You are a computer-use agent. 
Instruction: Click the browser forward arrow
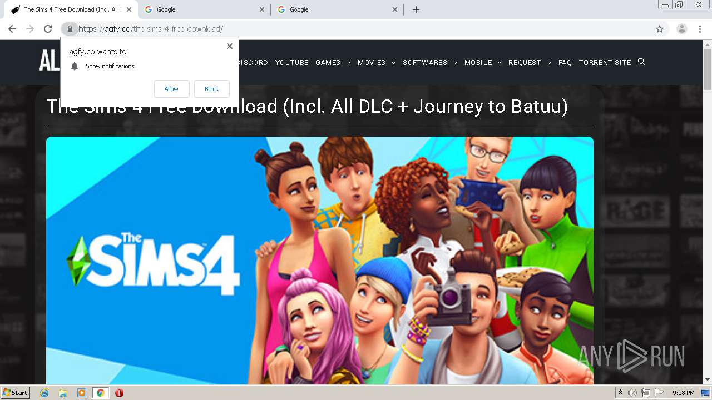(30, 29)
